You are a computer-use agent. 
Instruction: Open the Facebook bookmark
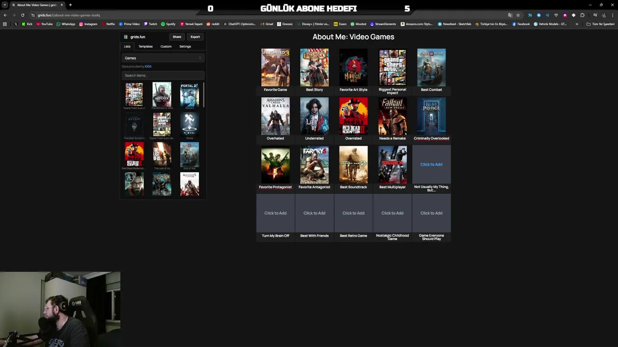(x=521, y=24)
